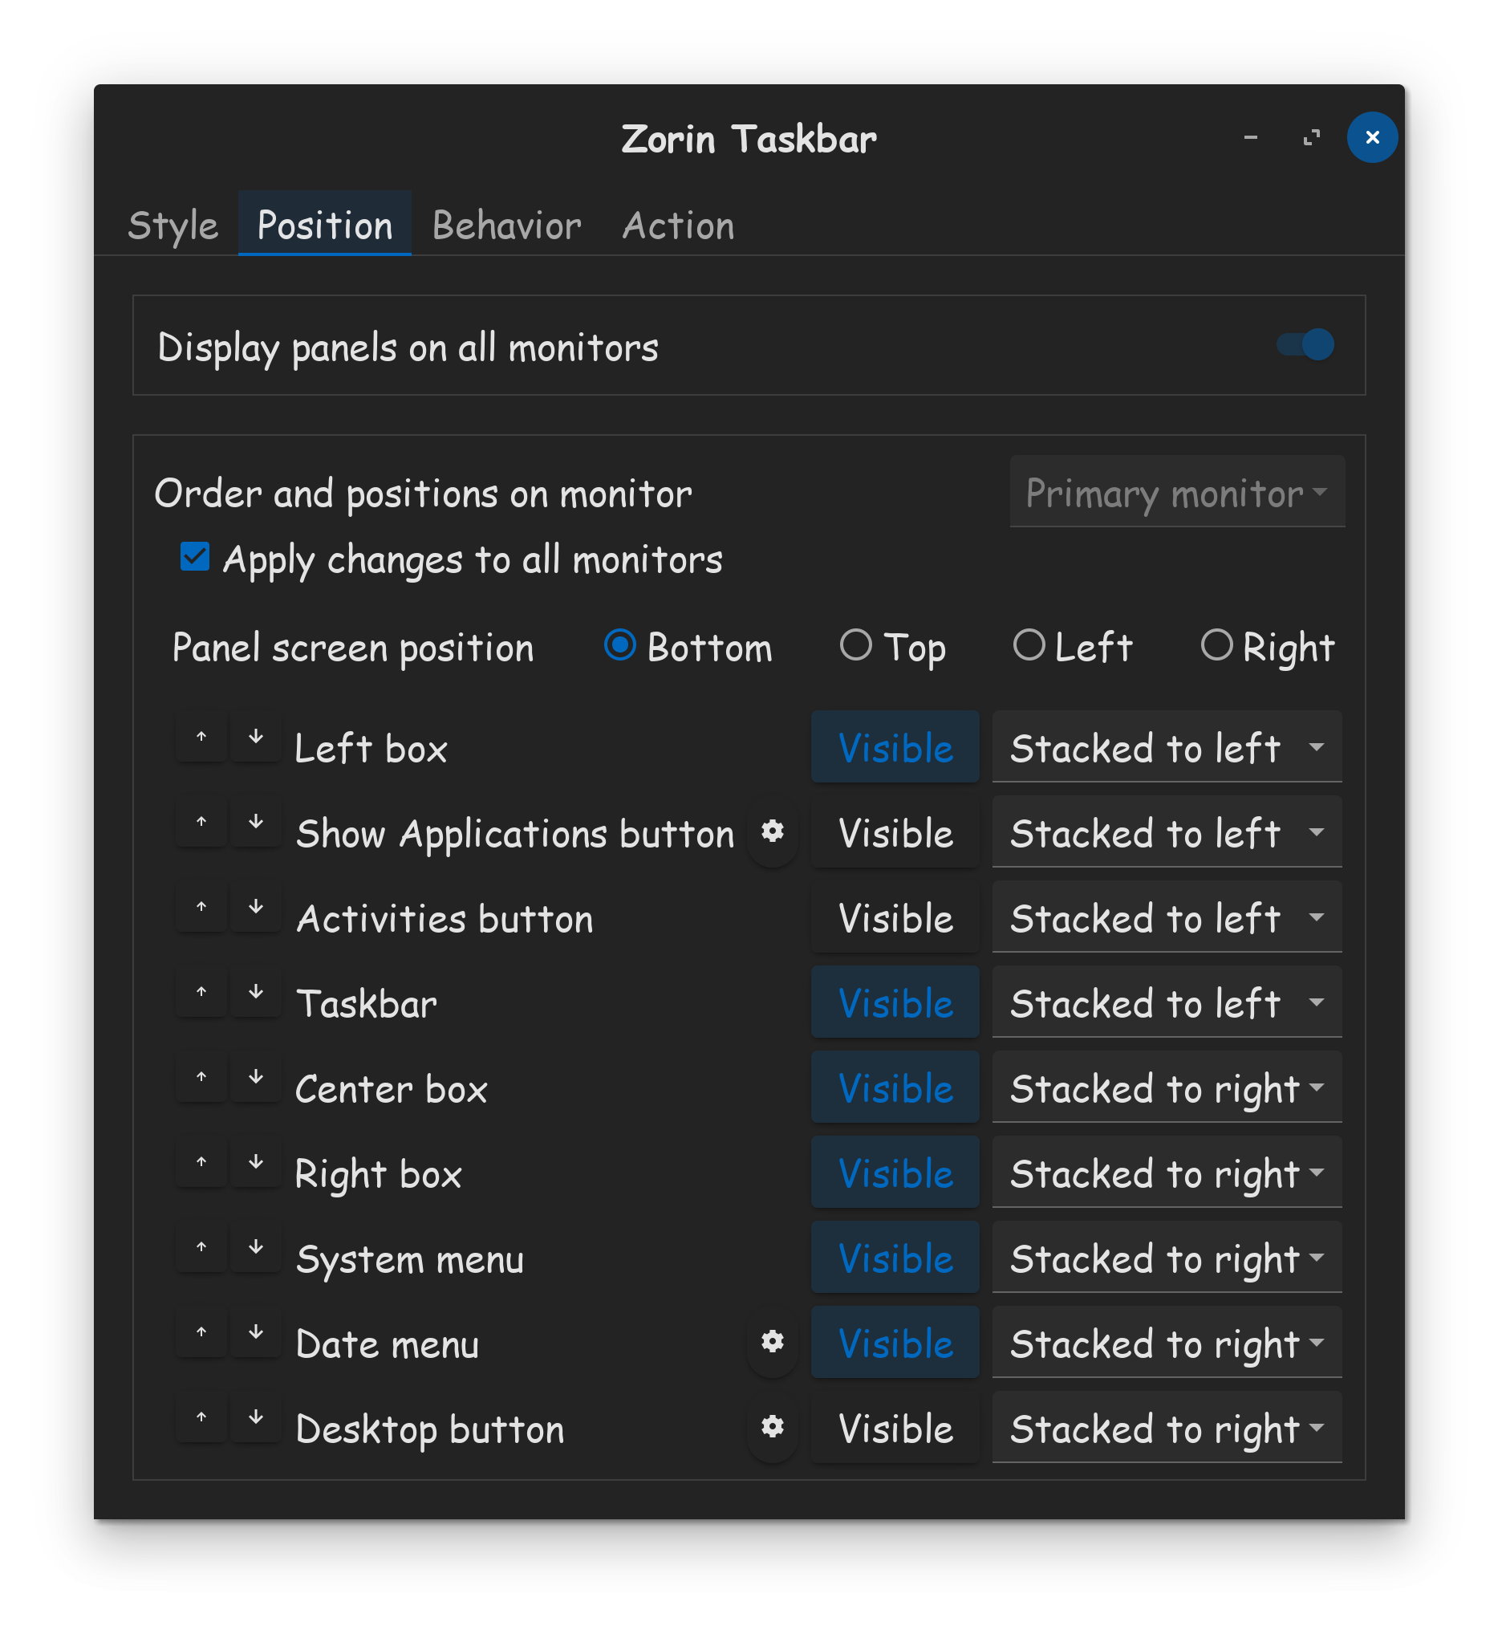1502x1626 pixels.
Task: Uncheck Apply changes to all monitors
Action: 195,558
